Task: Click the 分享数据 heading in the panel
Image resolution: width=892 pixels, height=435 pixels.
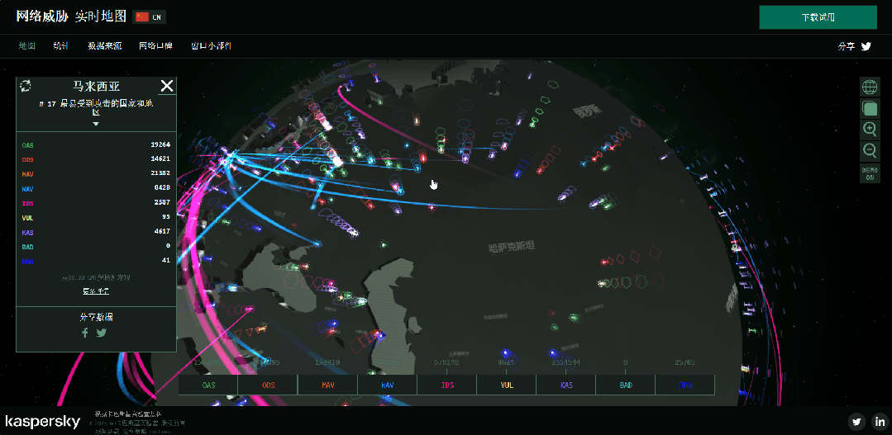Action: tap(96, 317)
